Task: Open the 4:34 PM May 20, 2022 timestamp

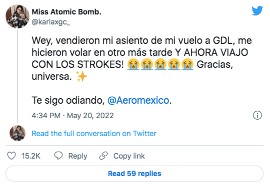Action: click(72, 115)
